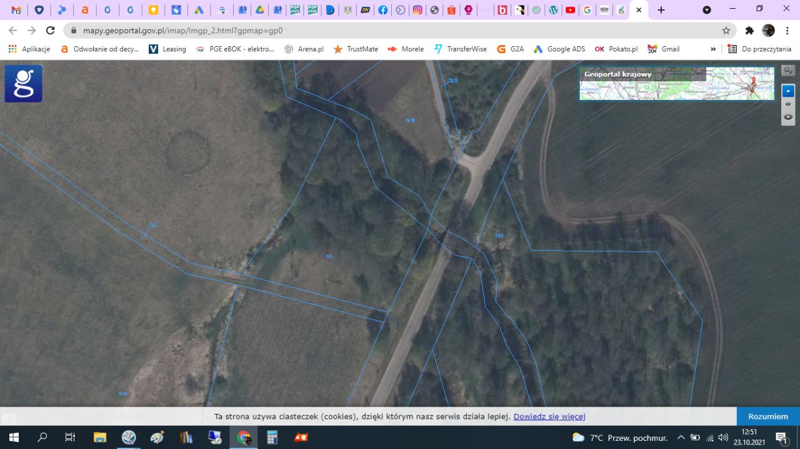Open the map settings gears icon
The image size is (800, 449).
pos(788,71)
